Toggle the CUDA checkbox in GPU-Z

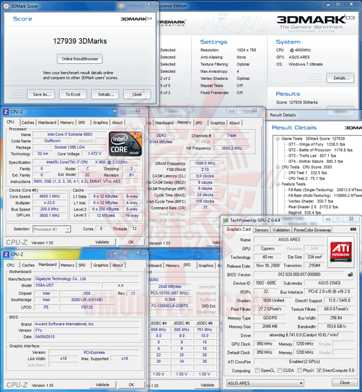click(x=280, y=370)
